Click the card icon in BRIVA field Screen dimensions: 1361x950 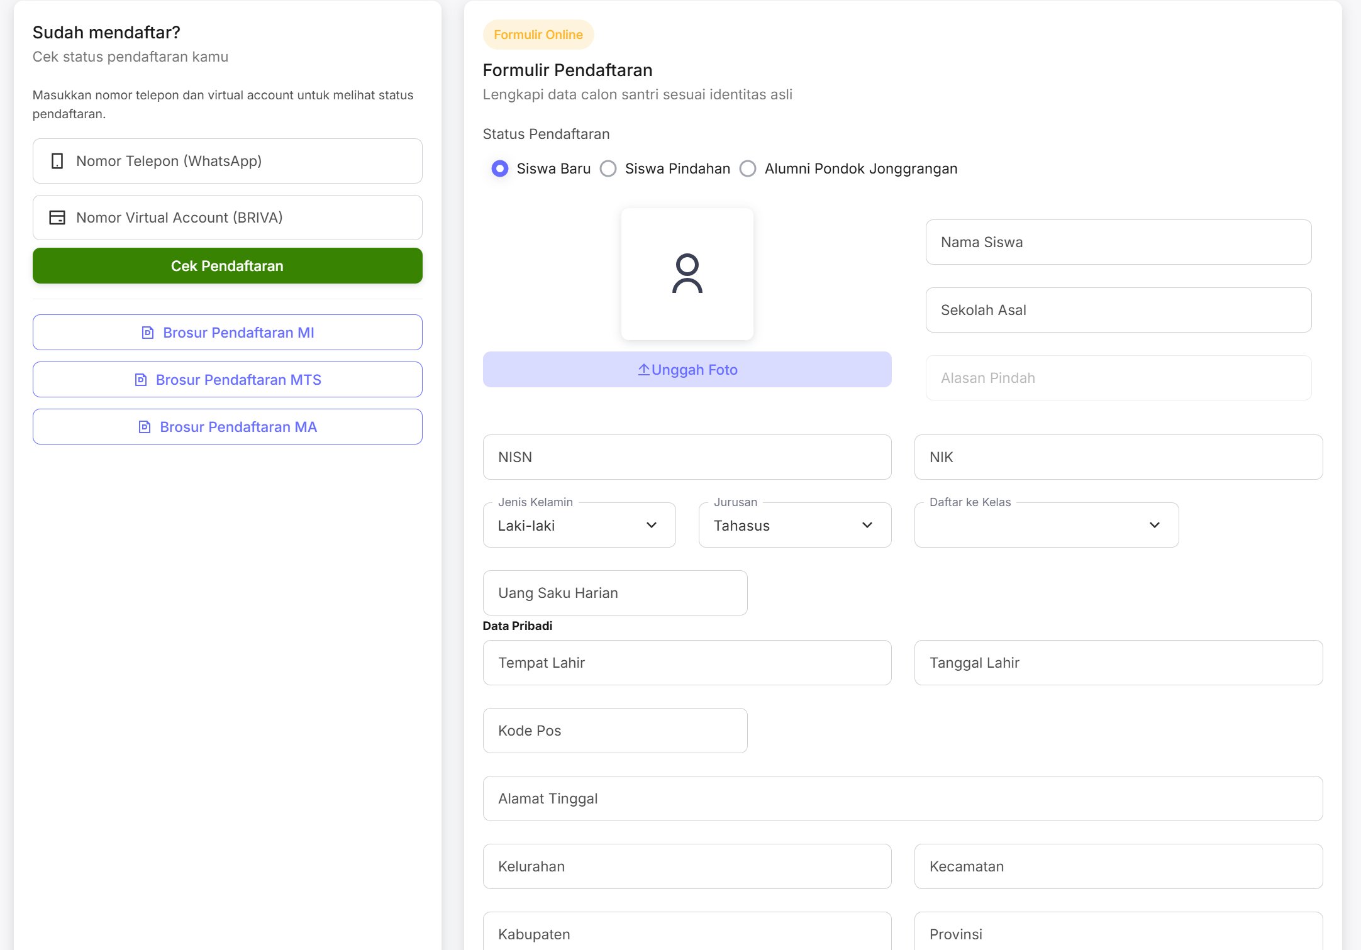57,218
